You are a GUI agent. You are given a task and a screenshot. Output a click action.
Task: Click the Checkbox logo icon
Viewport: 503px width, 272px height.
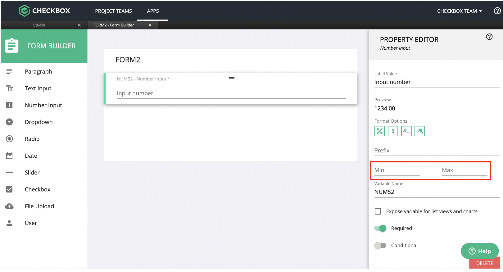coord(24,11)
